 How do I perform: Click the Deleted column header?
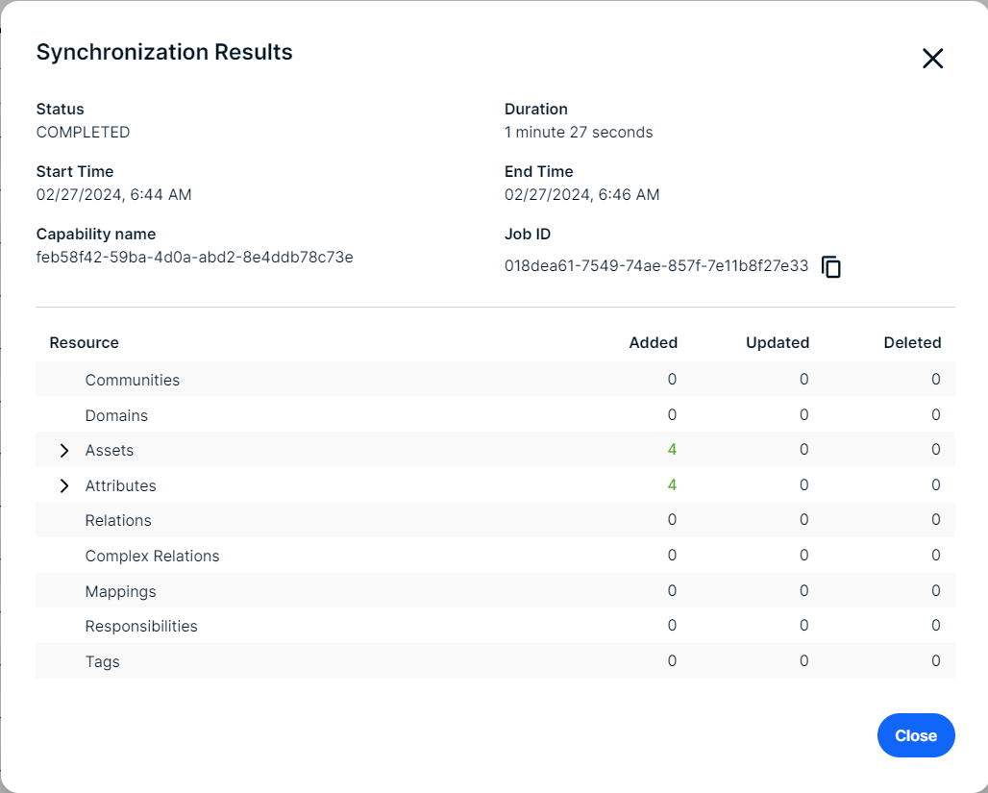(x=912, y=342)
